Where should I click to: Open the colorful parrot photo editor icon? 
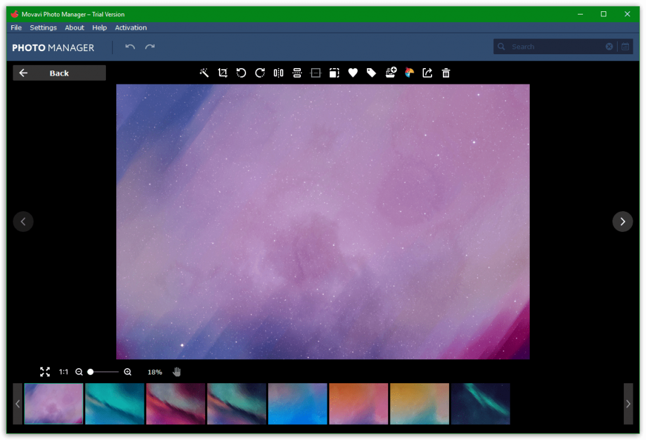pos(409,73)
